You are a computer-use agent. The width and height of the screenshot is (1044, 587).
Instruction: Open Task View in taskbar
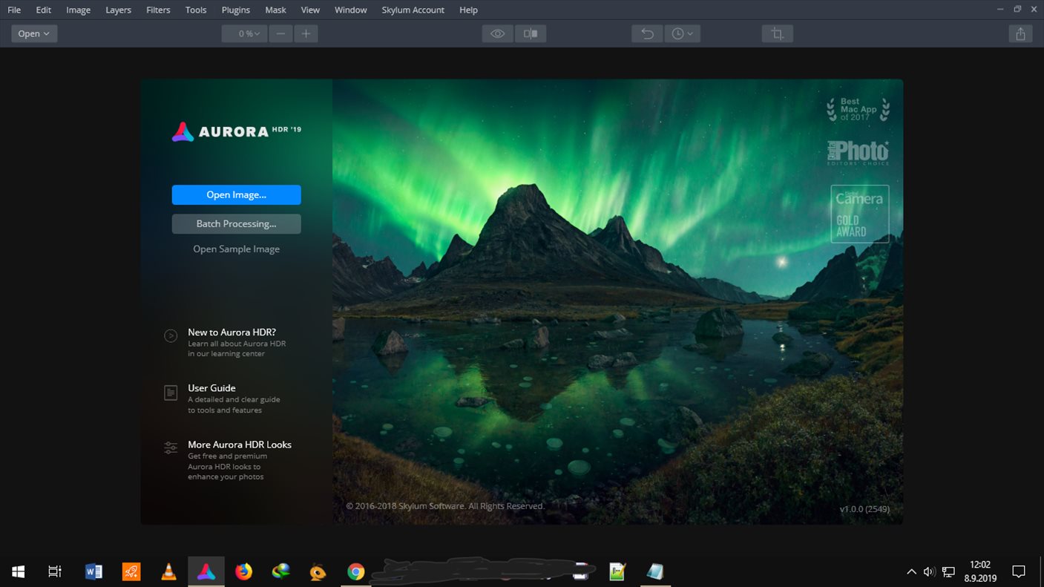[55, 571]
